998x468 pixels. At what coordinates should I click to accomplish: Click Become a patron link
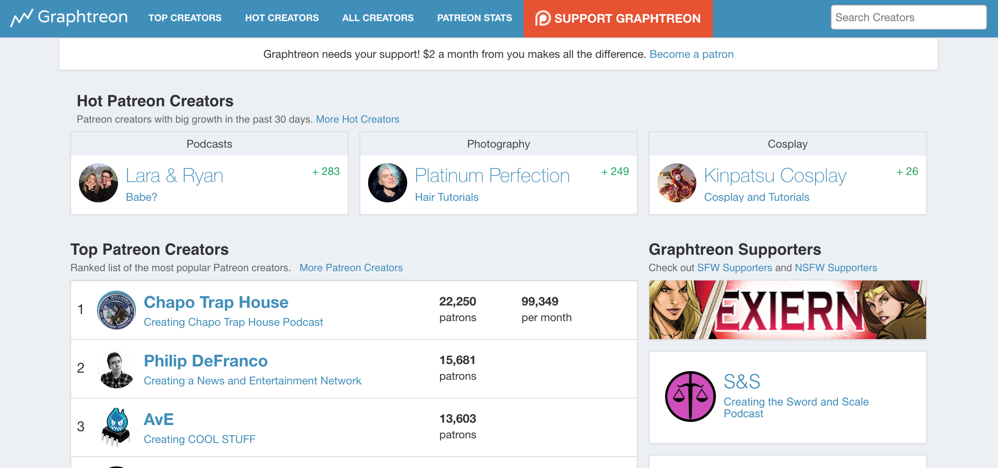click(x=692, y=54)
